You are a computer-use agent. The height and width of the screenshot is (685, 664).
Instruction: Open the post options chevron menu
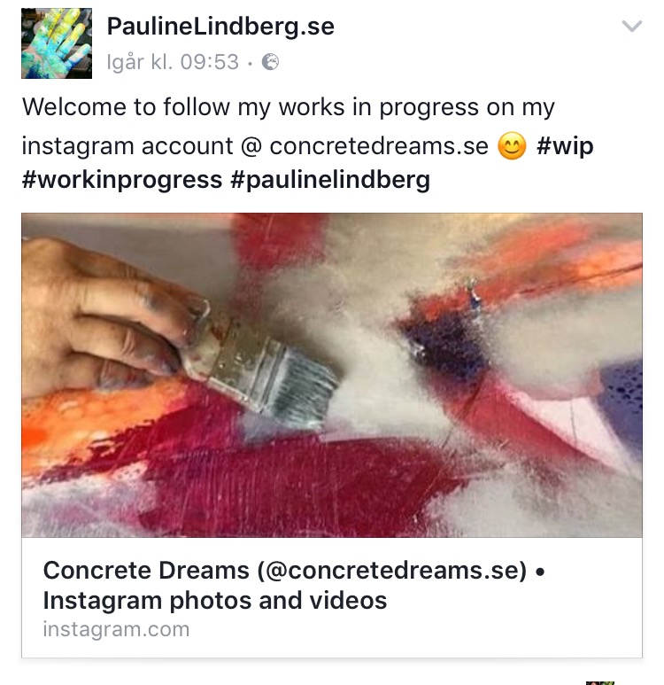click(x=631, y=27)
